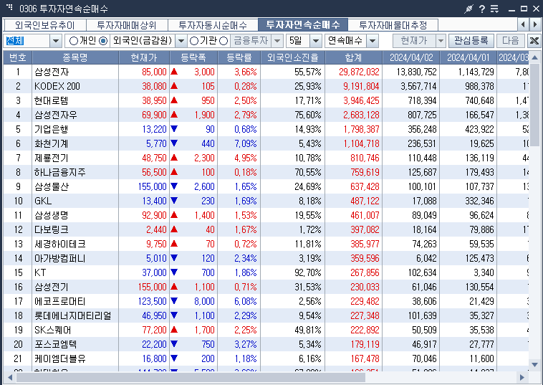Sort by 외국인소진율 column header
This screenshot has height=385, width=543.
292,57
